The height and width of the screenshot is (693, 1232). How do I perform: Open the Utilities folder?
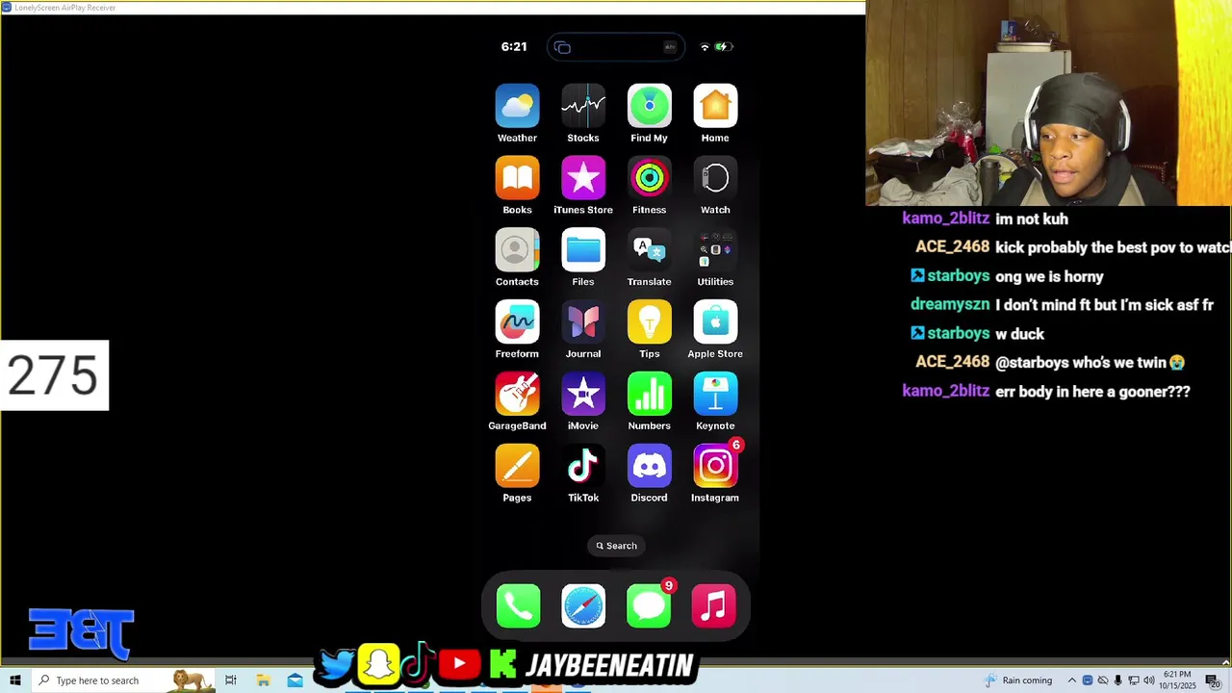point(715,250)
